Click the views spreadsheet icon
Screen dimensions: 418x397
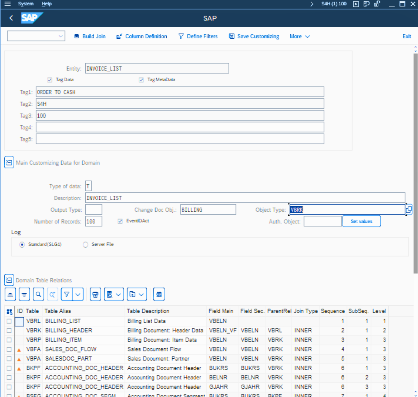click(109, 294)
